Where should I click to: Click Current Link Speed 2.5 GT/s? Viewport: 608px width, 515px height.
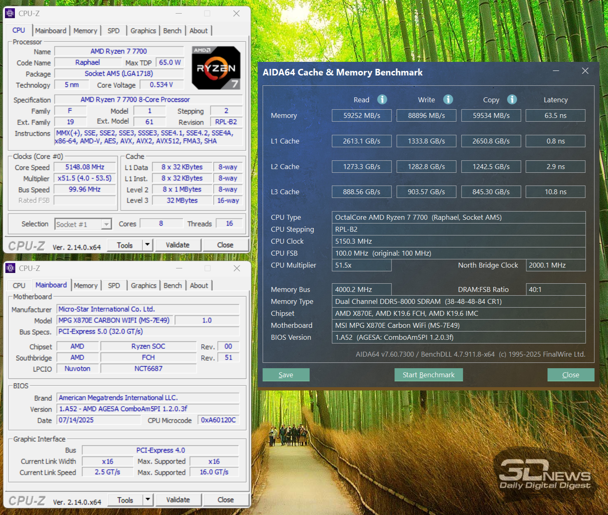(x=107, y=472)
